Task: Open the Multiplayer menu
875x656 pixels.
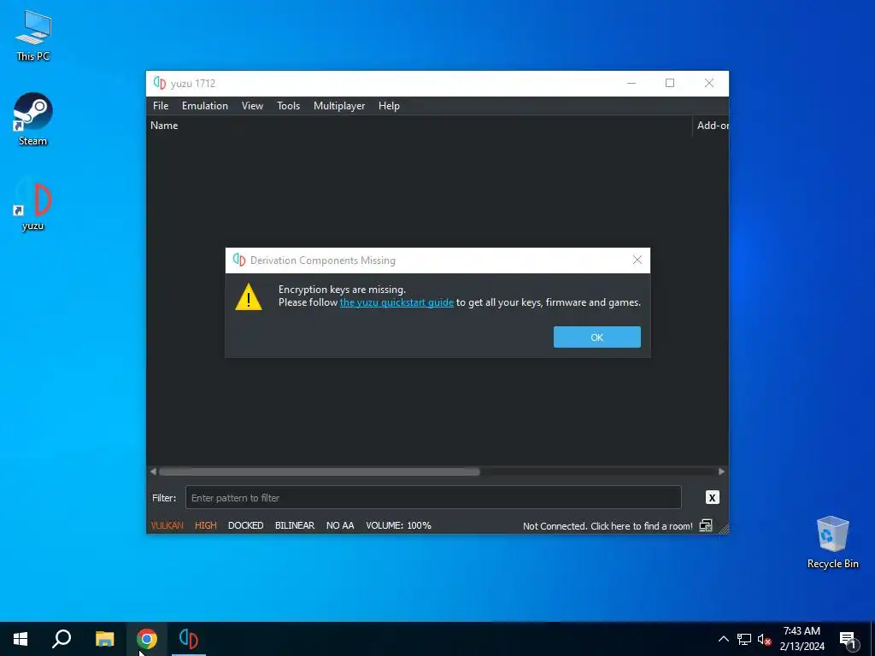Action: (x=339, y=106)
